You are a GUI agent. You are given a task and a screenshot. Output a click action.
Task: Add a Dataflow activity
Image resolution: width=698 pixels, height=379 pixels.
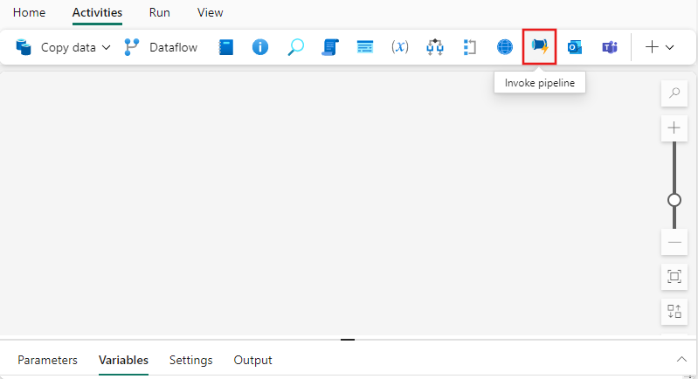point(161,47)
